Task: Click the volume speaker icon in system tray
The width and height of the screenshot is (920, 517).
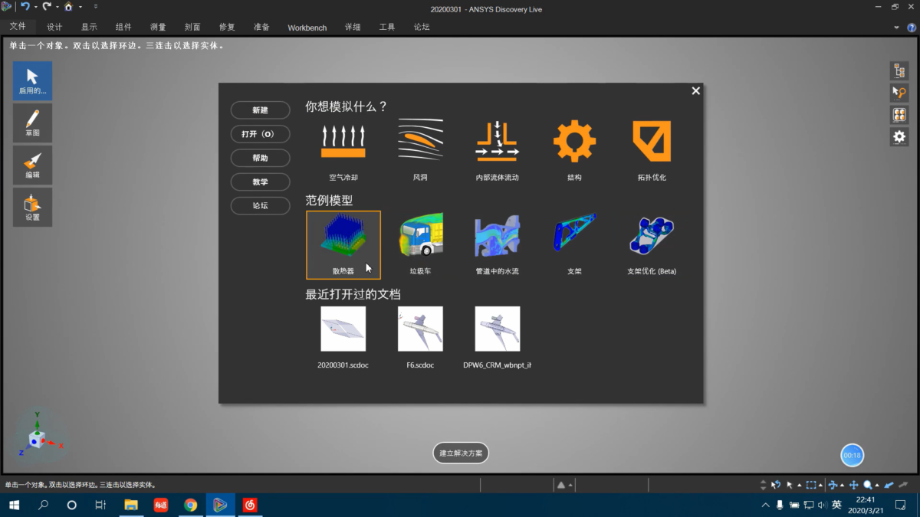Action: tap(823, 505)
